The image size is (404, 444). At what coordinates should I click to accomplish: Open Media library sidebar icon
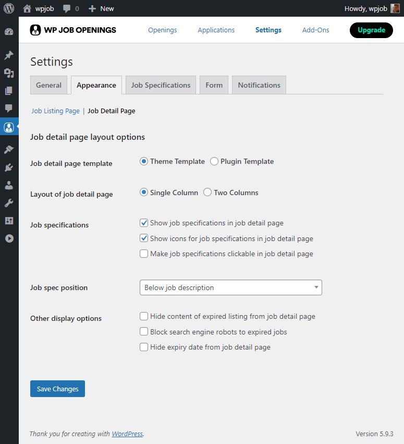[9, 73]
